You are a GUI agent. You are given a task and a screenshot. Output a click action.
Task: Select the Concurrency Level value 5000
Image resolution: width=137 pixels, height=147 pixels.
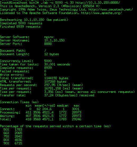coord(48,61)
